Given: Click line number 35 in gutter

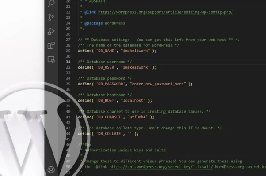Looking at the screenshot, I should click(x=68, y=84).
